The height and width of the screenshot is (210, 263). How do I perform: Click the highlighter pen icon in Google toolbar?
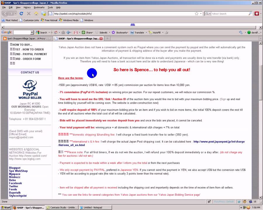coord(167,32)
